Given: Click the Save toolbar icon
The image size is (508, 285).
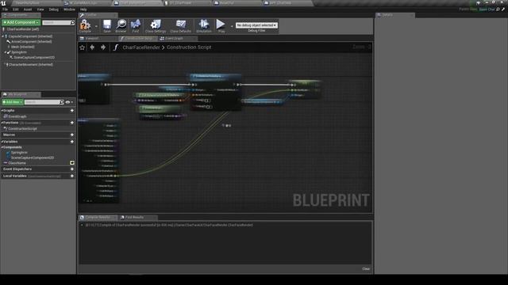Looking at the screenshot, I should point(107,26).
